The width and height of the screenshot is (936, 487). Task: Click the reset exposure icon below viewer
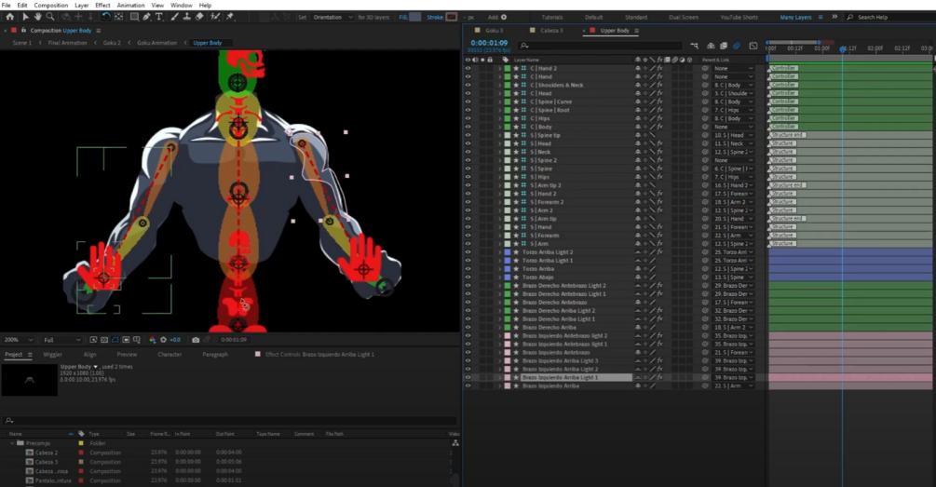[163, 340]
